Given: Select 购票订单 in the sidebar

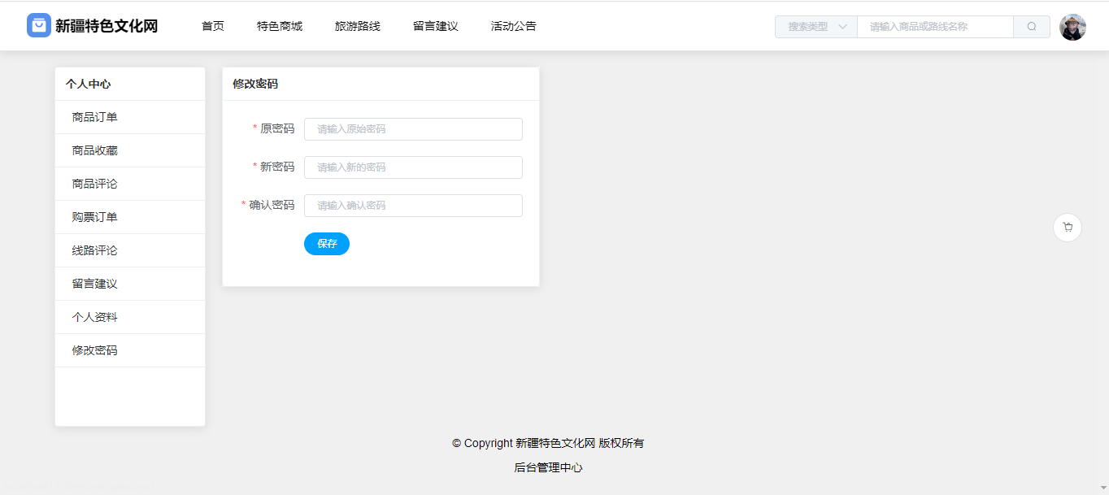Looking at the screenshot, I should coord(130,217).
